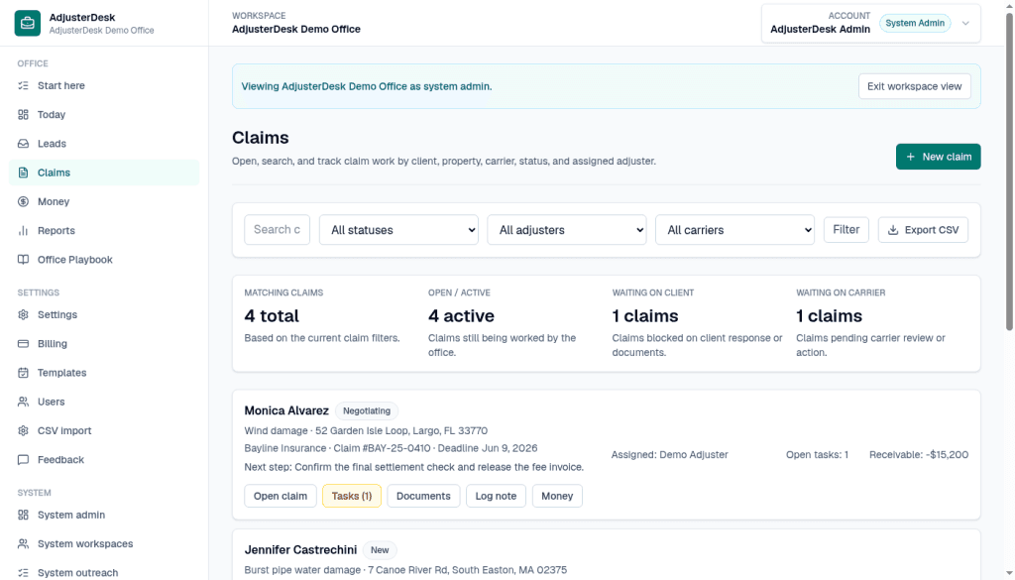Go to Leads in the sidebar
1015x580 pixels.
click(104, 144)
